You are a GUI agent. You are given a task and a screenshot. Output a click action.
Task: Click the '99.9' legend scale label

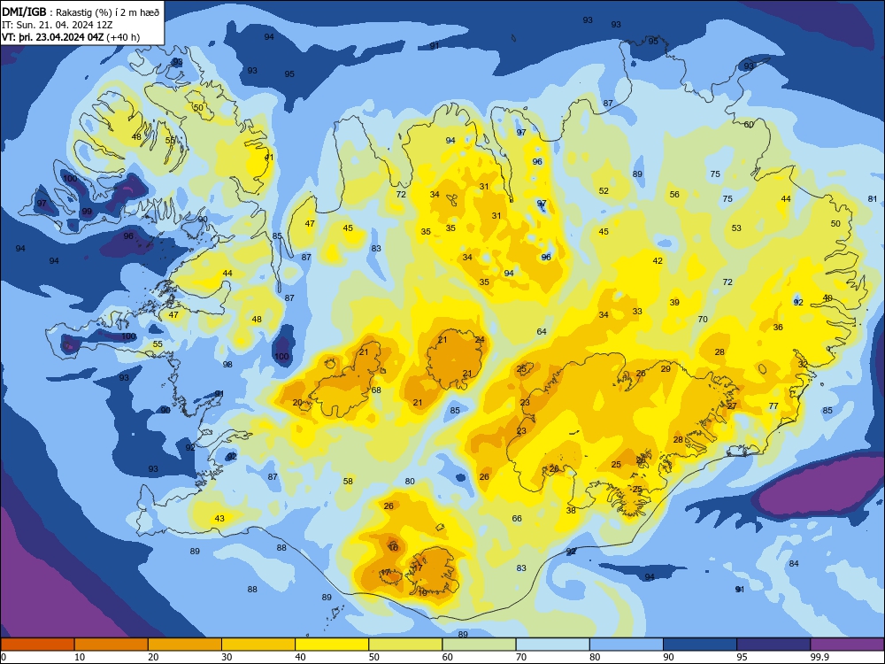point(819,657)
